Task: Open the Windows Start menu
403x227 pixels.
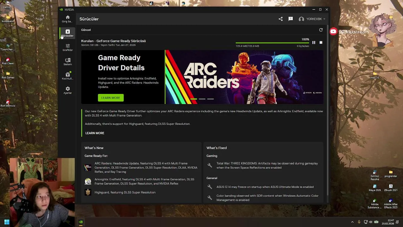Action: [7, 222]
